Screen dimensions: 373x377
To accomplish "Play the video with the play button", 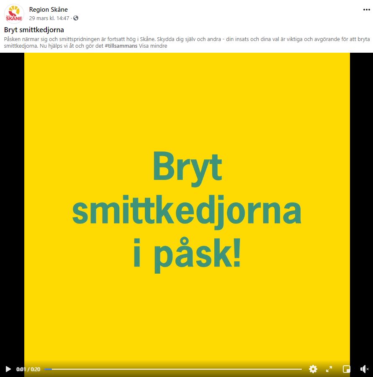I will [x=8, y=369].
